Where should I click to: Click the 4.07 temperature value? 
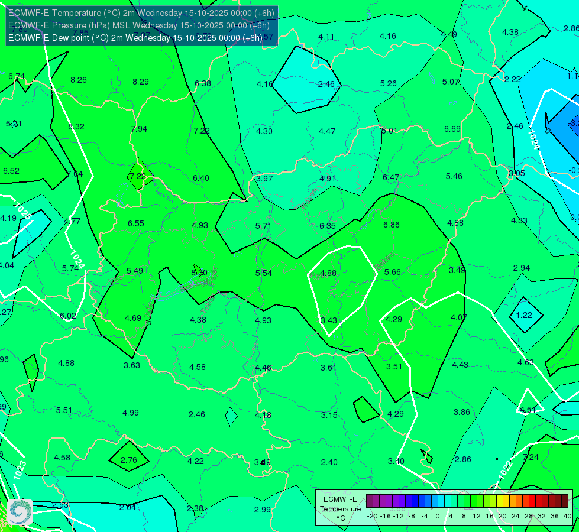coord(459,317)
